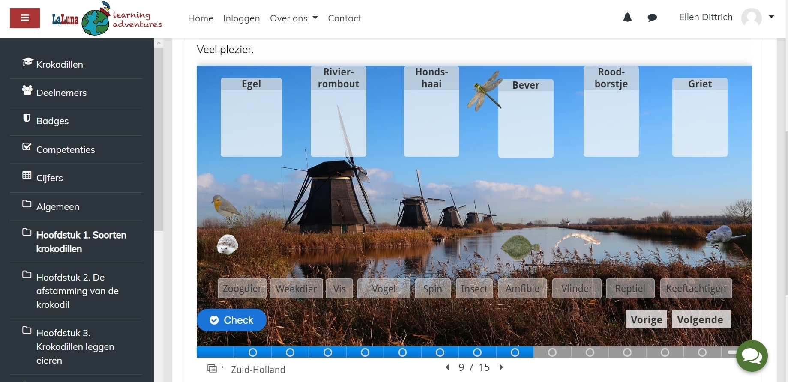Open Competenties in the sidebar
The image size is (788, 382).
coord(66,149)
